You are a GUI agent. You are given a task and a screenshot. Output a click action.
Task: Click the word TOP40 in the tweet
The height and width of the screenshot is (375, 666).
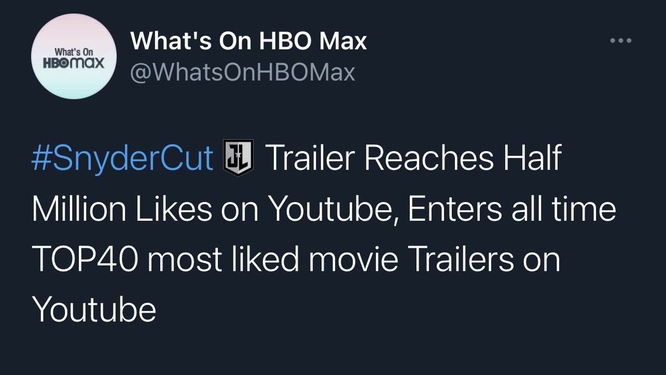tap(85, 260)
